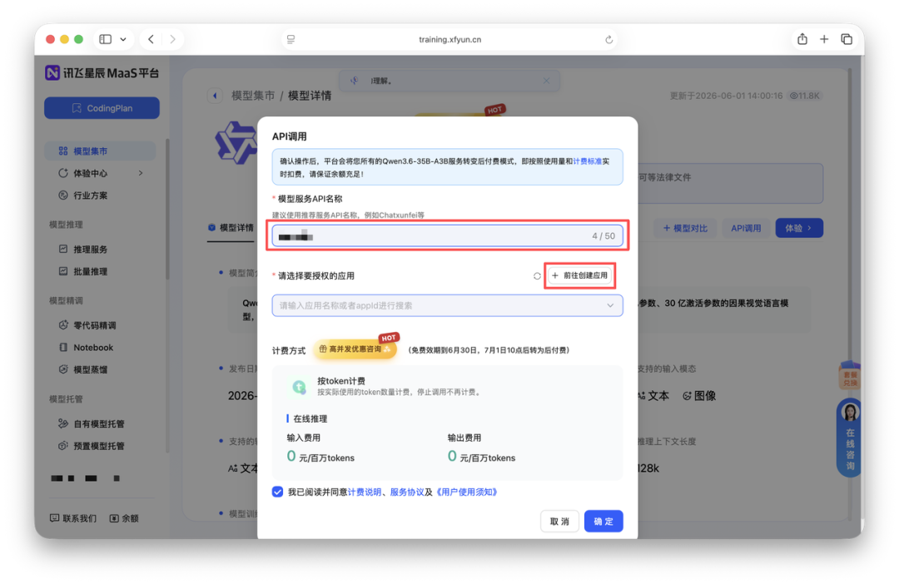Click the blue 体验 button
This screenshot has height=584, width=899.
(x=799, y=228)
